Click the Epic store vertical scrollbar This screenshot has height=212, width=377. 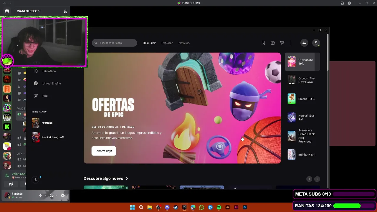coord(328,52)
